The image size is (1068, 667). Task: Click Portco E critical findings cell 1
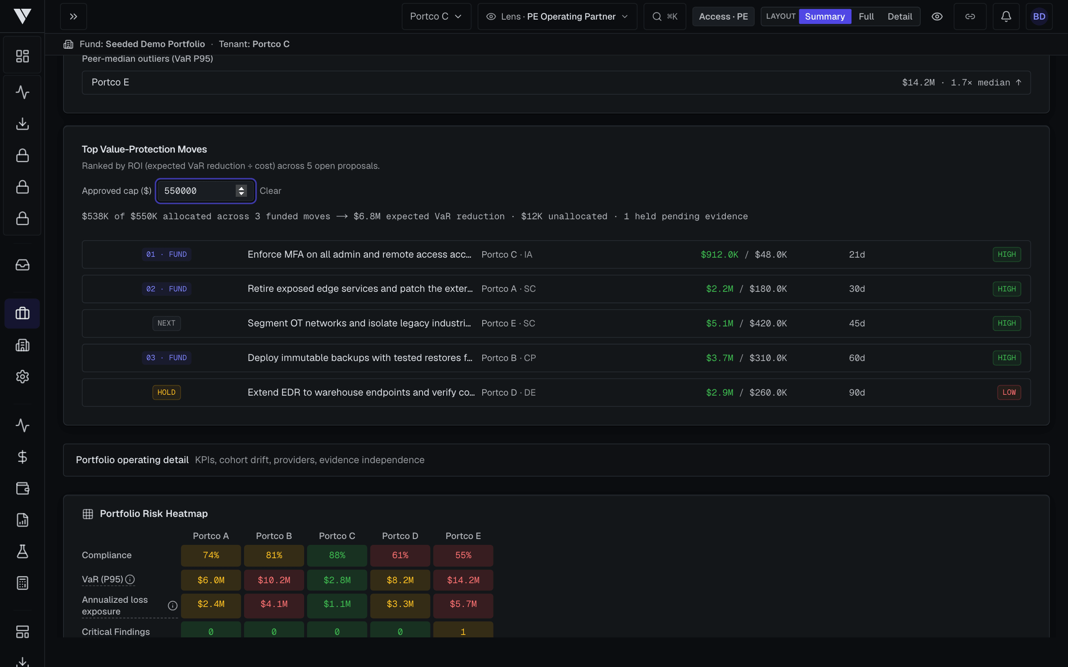point(463,630)
